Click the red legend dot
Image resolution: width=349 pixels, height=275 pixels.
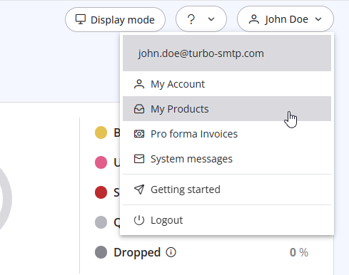(101, 192)
